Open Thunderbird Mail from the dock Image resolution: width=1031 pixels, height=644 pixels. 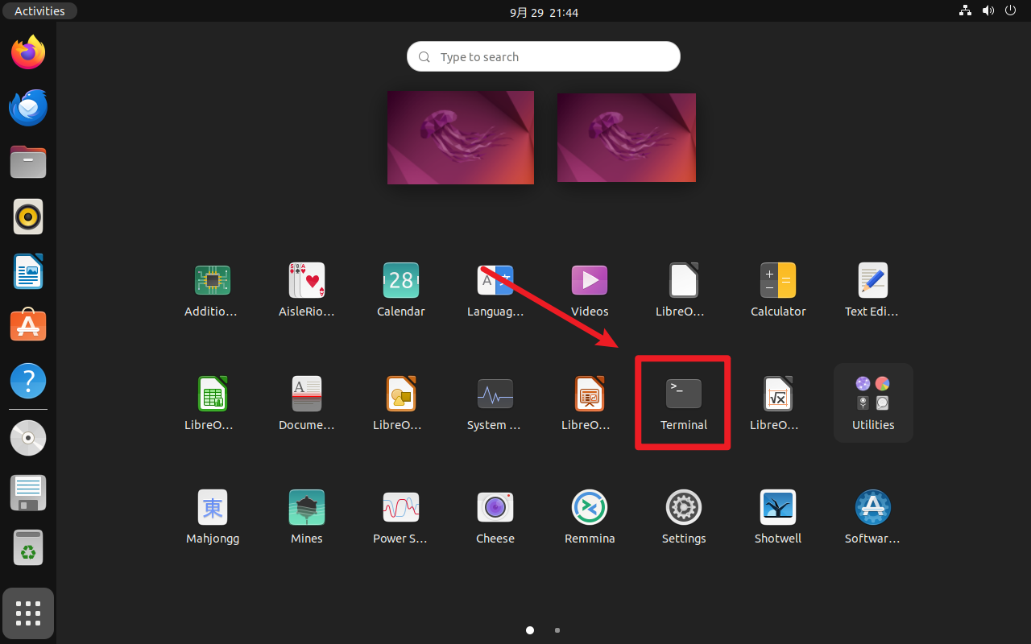tap(28, 107)
